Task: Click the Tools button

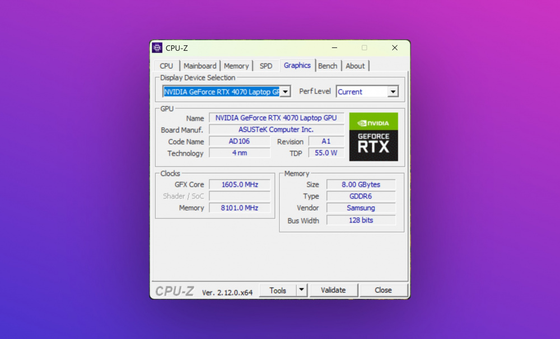Action: pos(278,290)
